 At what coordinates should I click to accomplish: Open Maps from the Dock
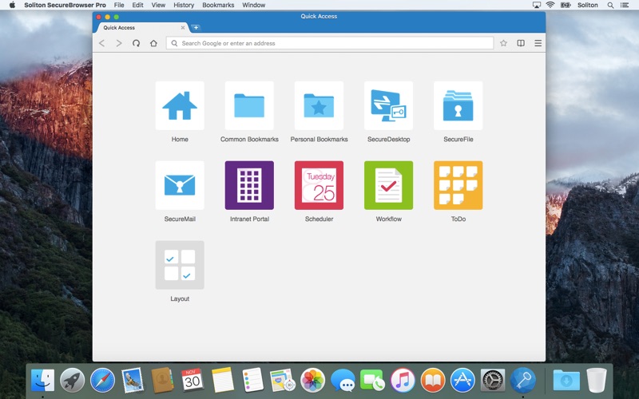283,381
